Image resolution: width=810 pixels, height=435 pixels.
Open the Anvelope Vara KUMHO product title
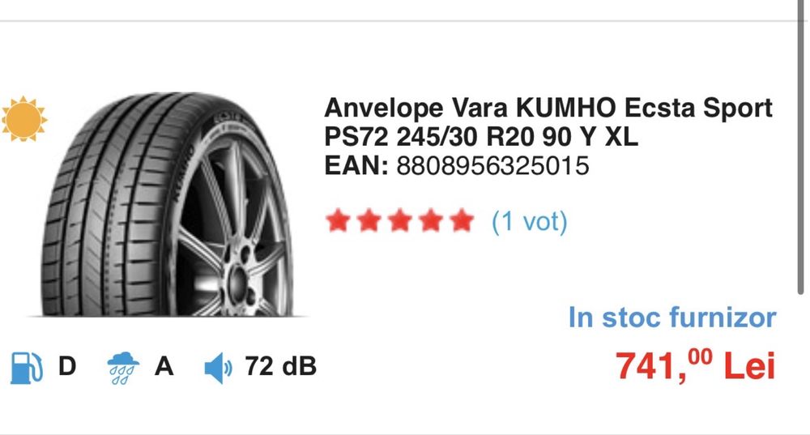(x=548, y=122)
